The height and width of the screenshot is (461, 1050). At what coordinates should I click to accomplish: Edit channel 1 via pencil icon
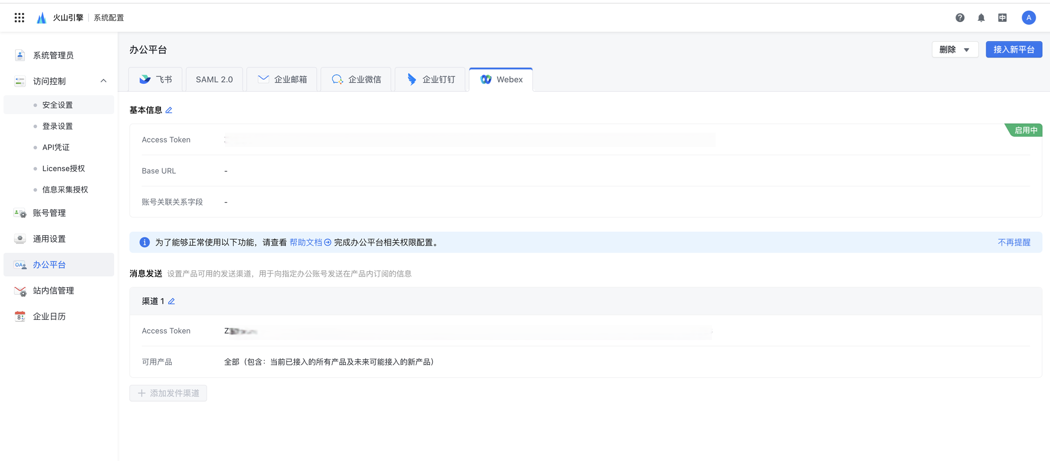pyautogui.click(x=172, y=301)
